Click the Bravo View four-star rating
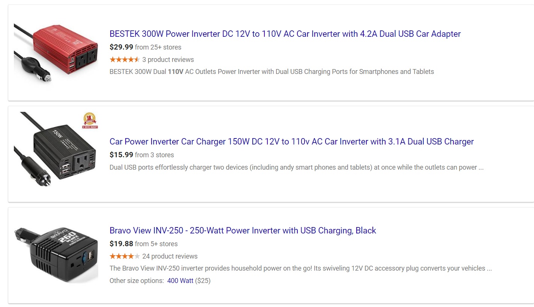This screenshot has height=307, width=534. pyautogui.click(x=124, y=256)
